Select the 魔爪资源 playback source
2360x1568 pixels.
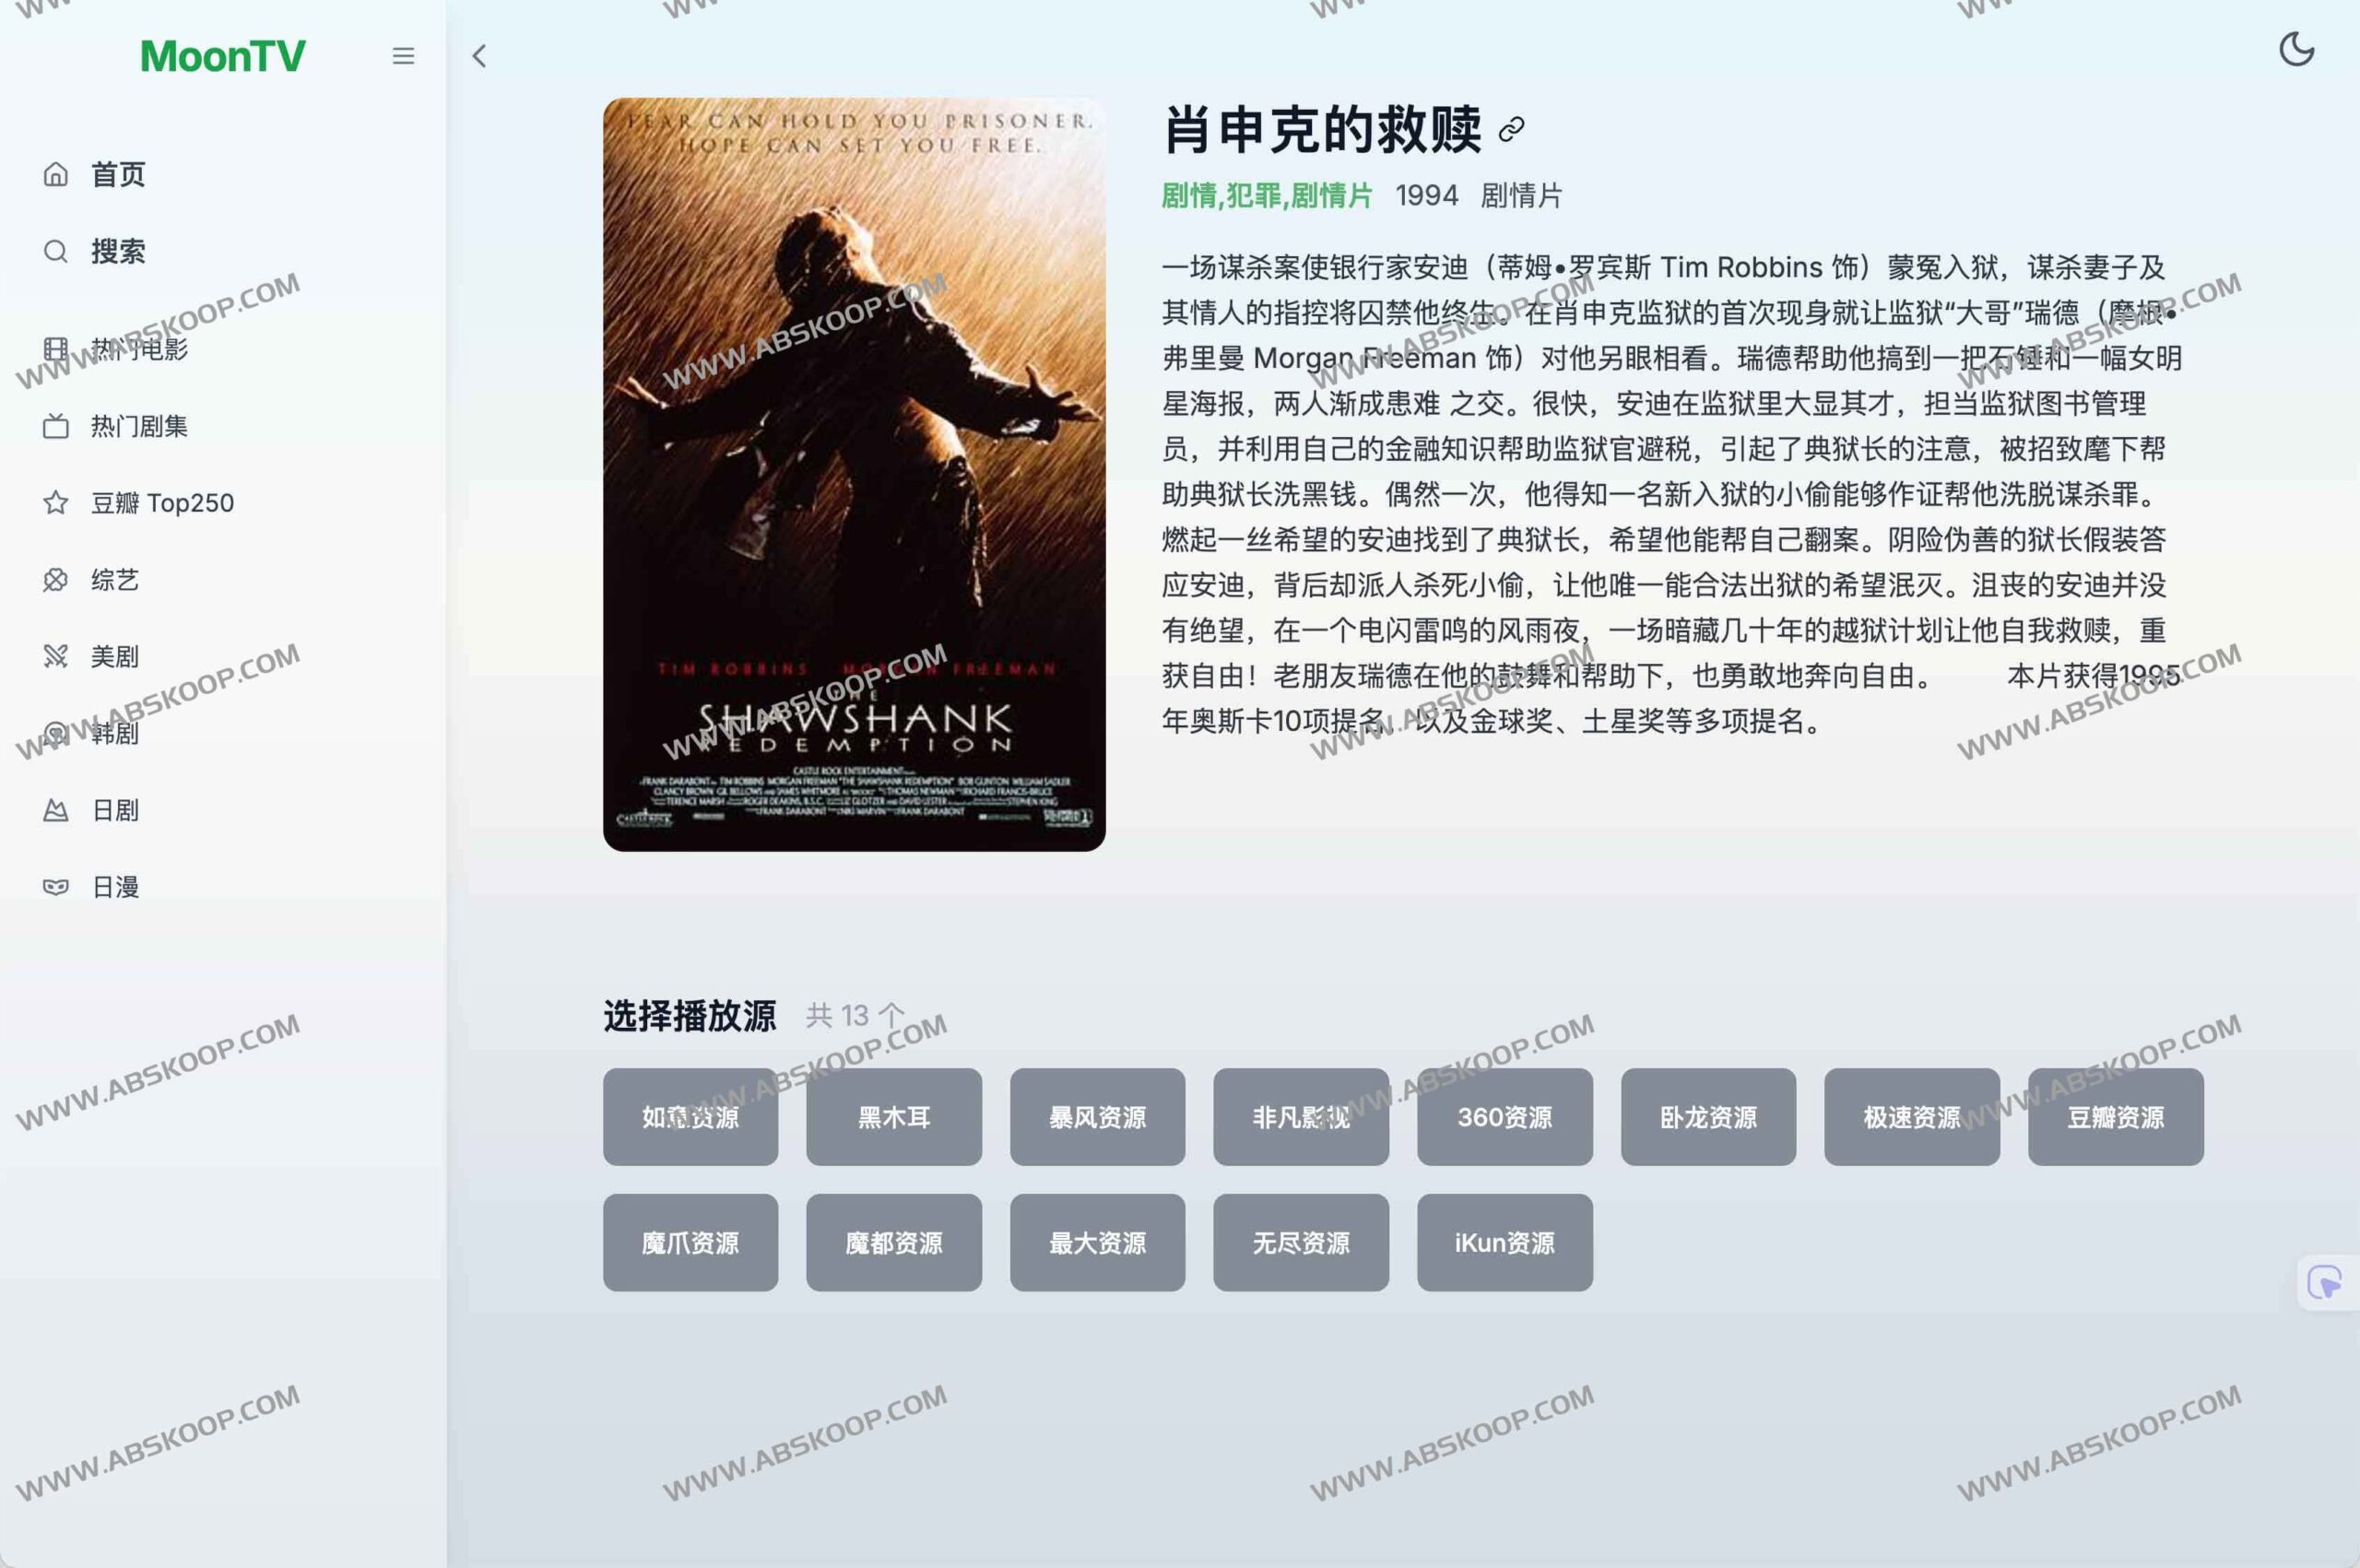pyautogui.click(x=690, y=1243)
